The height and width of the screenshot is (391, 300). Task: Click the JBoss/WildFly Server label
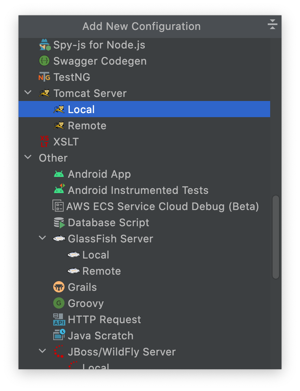point(121,351)
